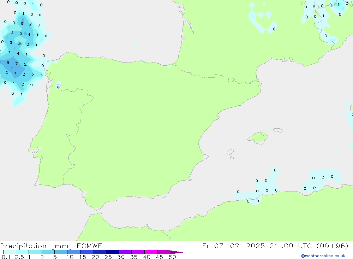
Task: Click the '(00+96)' forecast offset text
Action: [332, 246]
